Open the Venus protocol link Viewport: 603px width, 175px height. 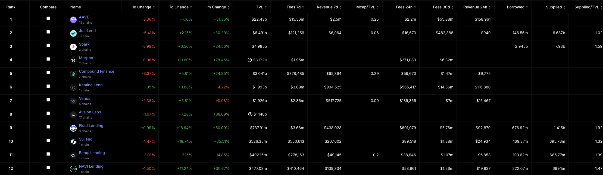pos(85,98)
